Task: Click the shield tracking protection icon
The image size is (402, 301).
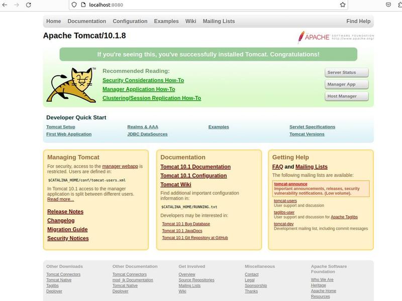Action: tap(74, 5)
